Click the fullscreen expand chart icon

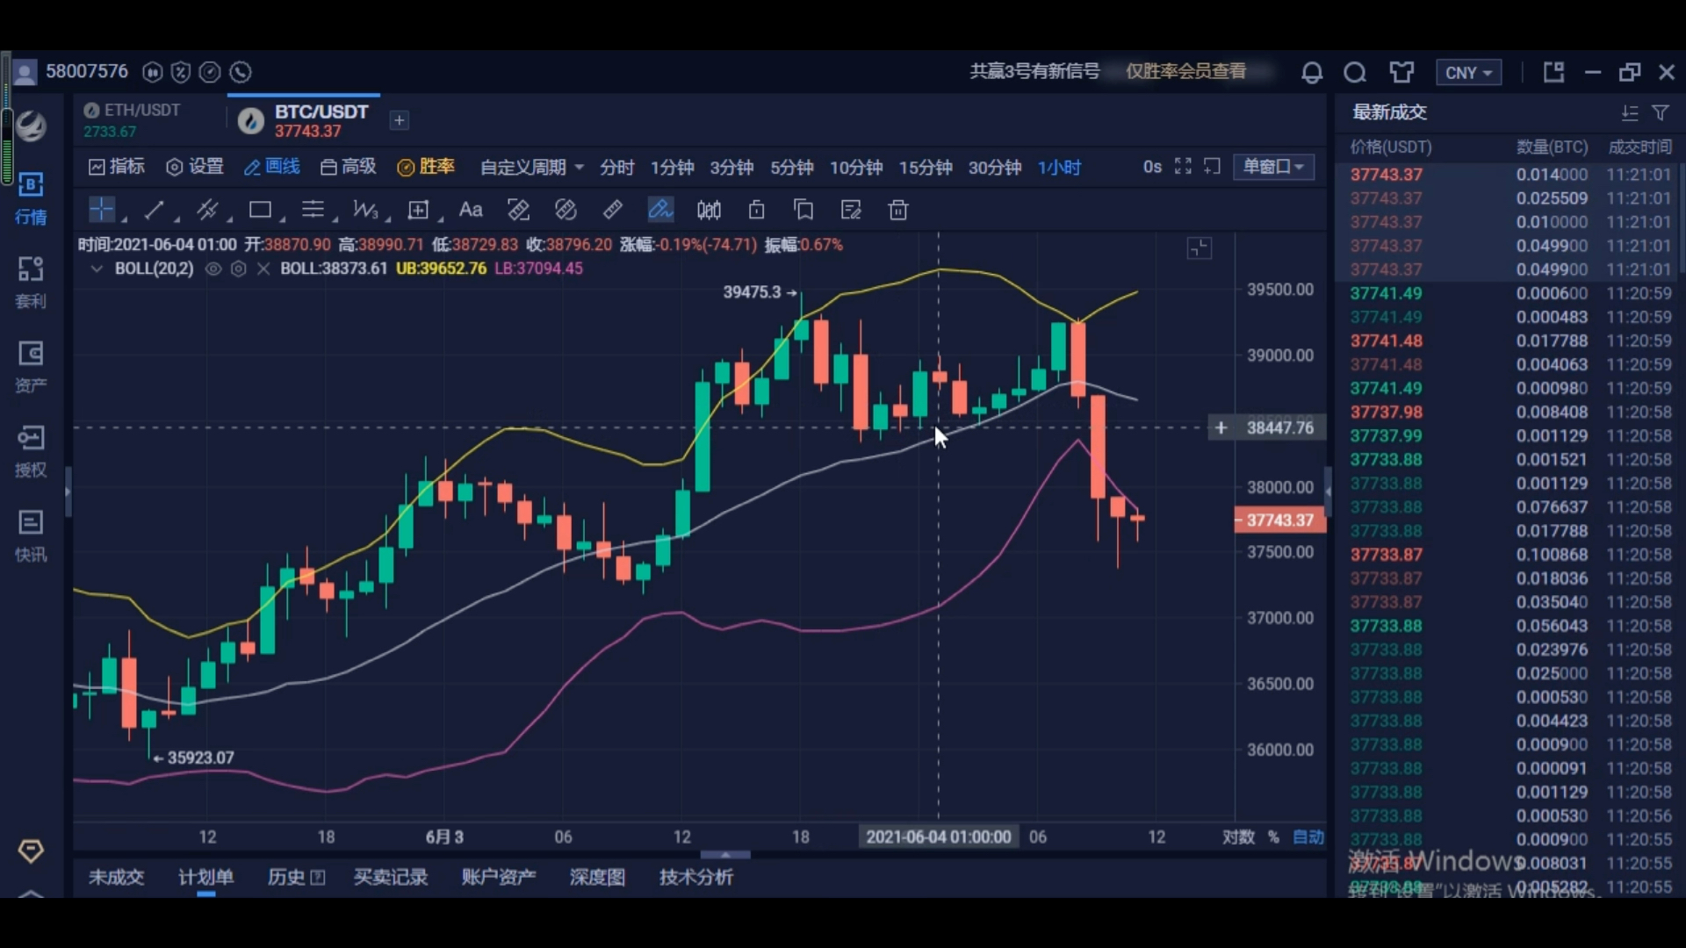tap(1183, 166)
